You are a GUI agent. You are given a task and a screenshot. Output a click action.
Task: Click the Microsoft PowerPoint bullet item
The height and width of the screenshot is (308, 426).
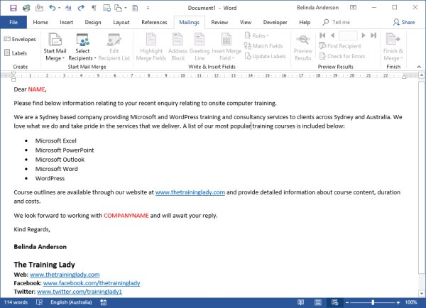(x=65, y=150)
